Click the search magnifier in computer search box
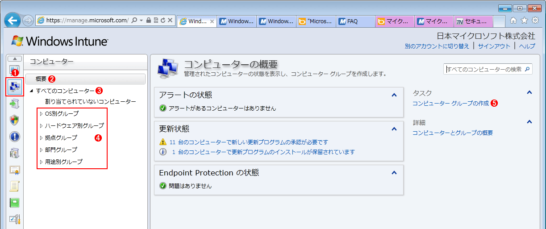The image size is (546, 229). [x=527, y=69]
